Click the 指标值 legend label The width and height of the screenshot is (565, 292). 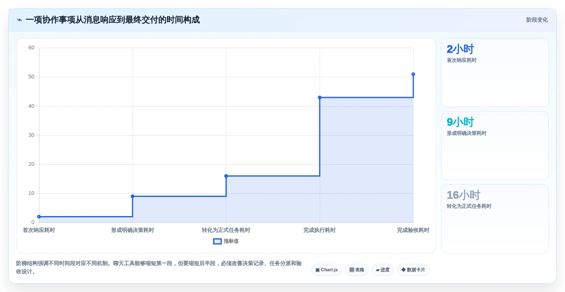pos(231,241)
